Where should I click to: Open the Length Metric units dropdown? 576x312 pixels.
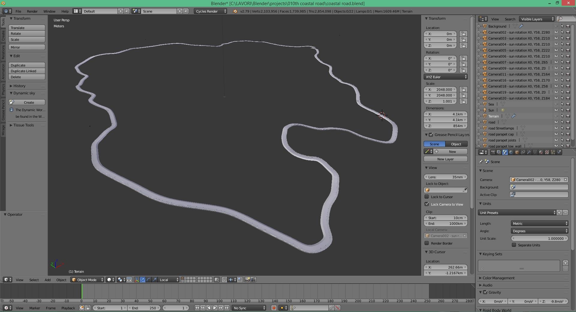pyautogui.click(x=539, y=223)
